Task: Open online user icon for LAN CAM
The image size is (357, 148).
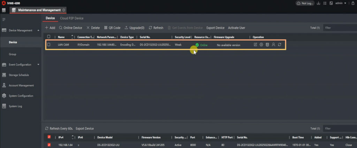Action: (273, 45)
